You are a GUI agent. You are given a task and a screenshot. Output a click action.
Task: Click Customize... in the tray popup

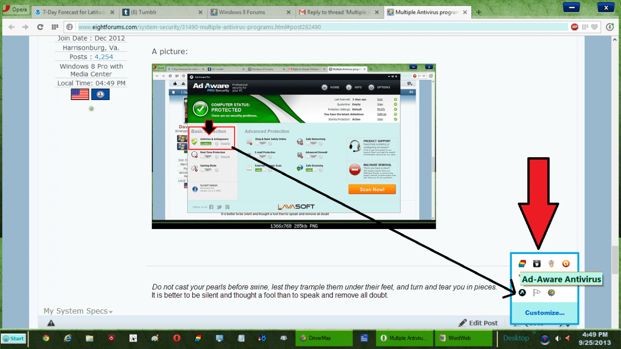tap(544, 313)
